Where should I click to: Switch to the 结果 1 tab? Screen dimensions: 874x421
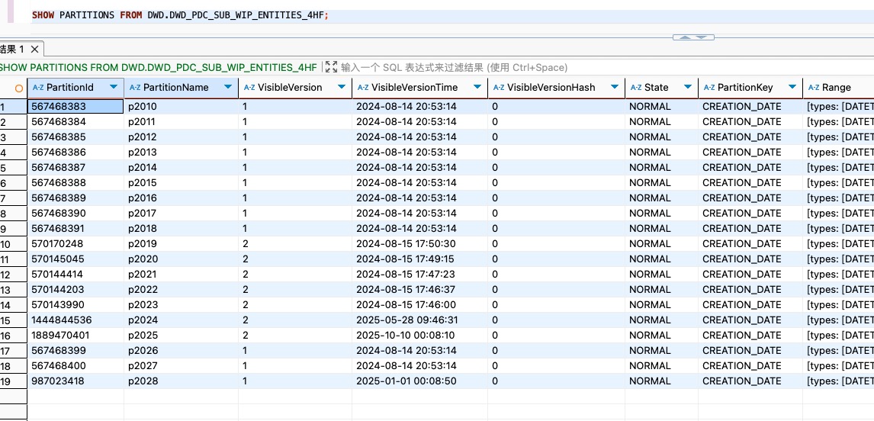pyautogui.click(x=11, y=49)
